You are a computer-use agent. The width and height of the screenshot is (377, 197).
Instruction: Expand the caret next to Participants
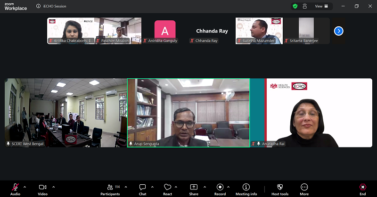coord(126,187)
